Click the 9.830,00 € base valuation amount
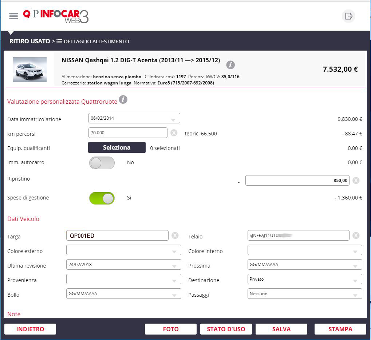This screenshot has width=371, height=340. 350,119
